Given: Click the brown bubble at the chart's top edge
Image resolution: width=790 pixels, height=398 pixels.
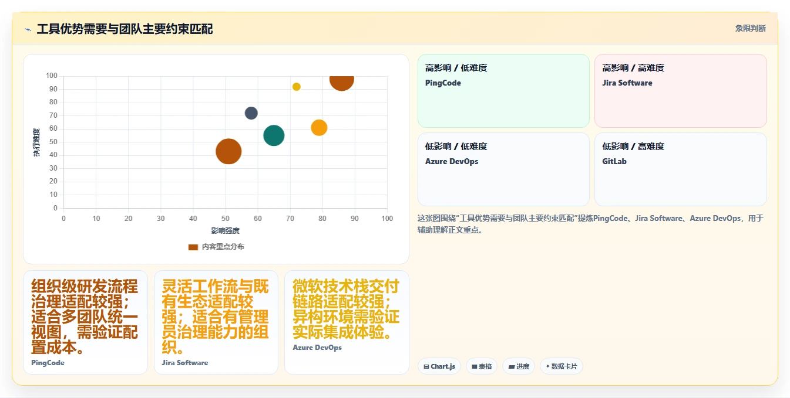Looking at the screenshot, I should coord(342,82).
